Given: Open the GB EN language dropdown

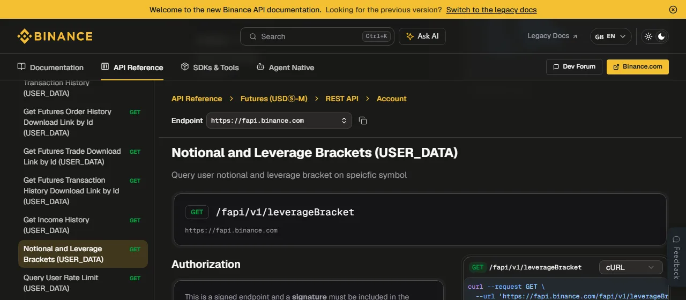Looking at the screenshot, I should 610,36.
